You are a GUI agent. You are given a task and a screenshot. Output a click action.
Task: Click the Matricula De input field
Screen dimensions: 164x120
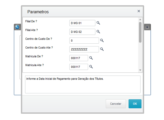coord(79,58)
